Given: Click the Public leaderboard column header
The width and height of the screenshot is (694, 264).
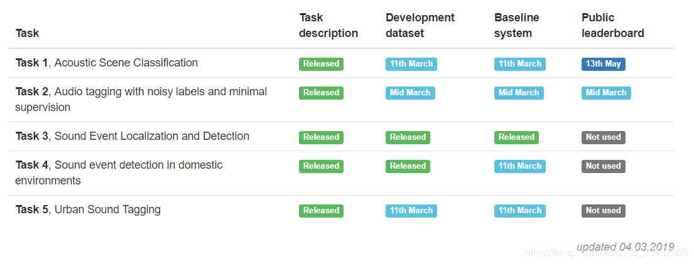Looking at the screenshot, I should [612, 25].
